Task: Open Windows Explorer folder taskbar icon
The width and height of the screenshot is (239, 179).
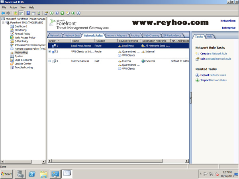Action: pyautogui.click(x=43, y=174)
